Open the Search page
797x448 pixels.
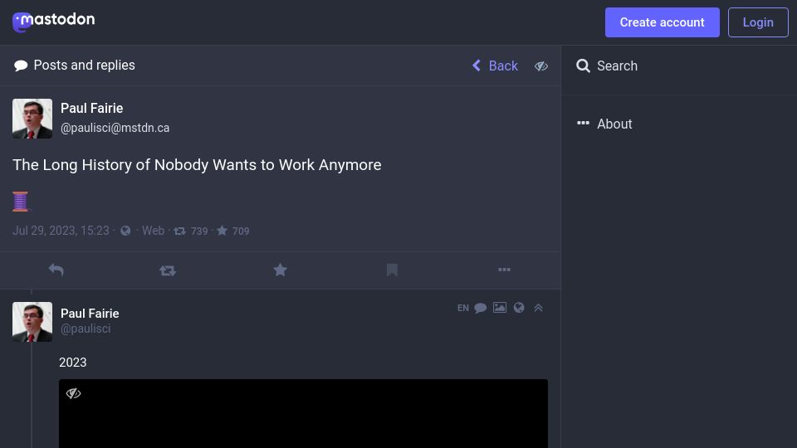[606, 66]
